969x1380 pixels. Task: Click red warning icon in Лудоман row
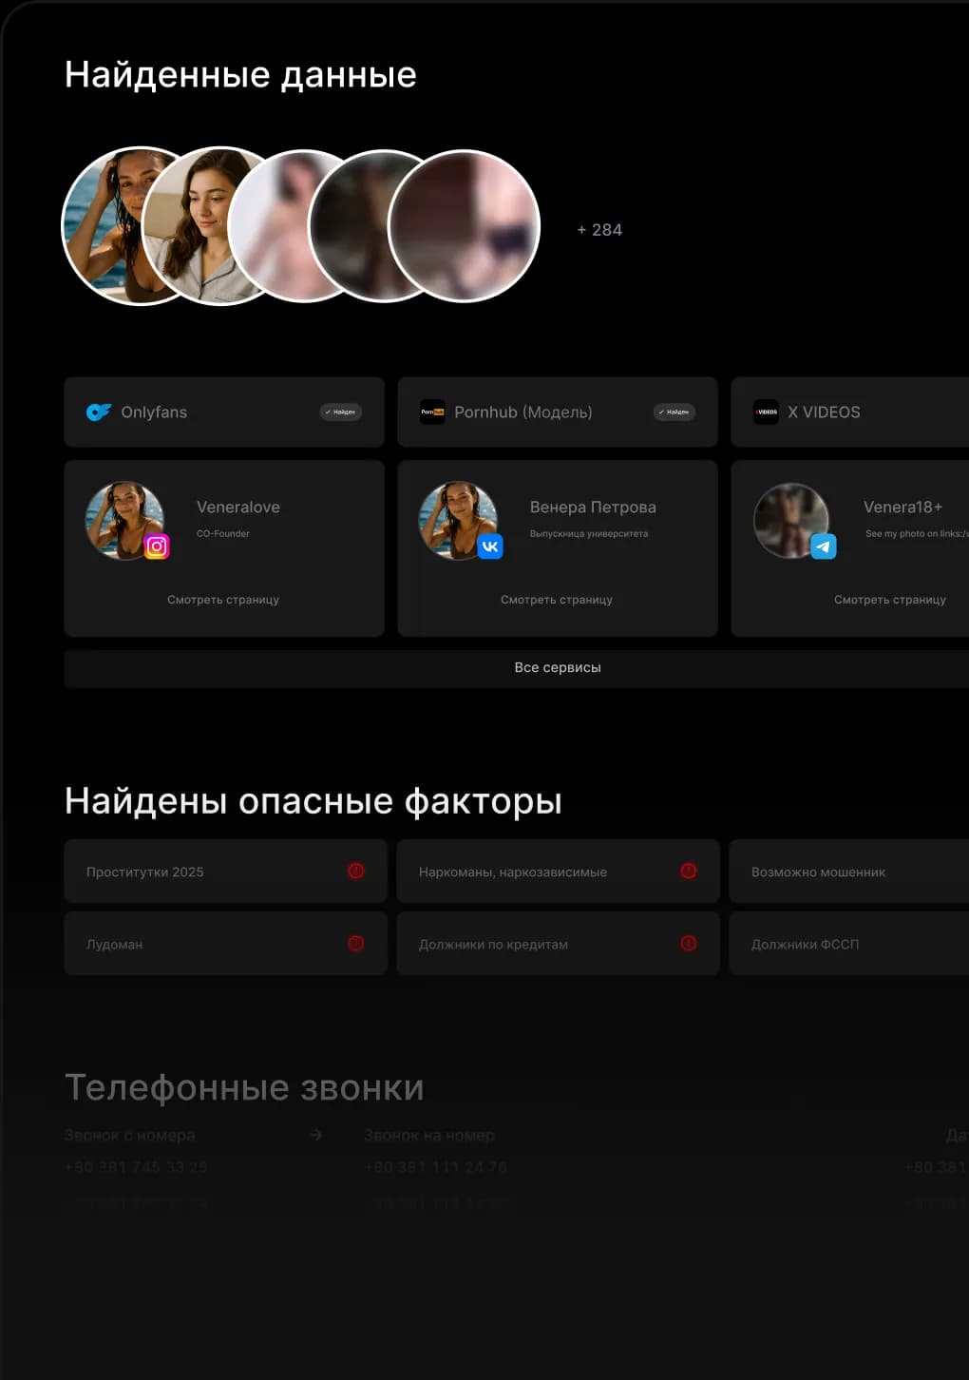[356, 943]
